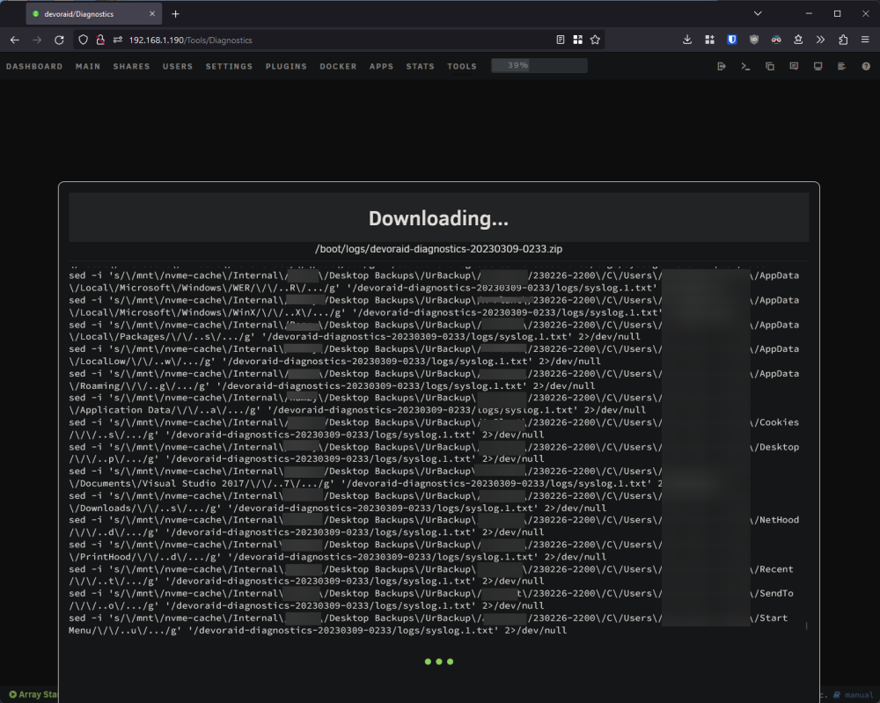Click the grey shield extension icon

coord(754,40)
